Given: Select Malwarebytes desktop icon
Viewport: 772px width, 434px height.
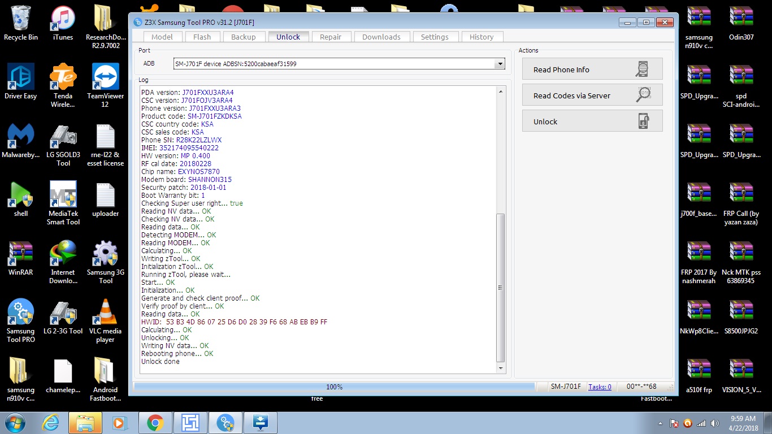Looking at the screenshot, I should 21,141.
